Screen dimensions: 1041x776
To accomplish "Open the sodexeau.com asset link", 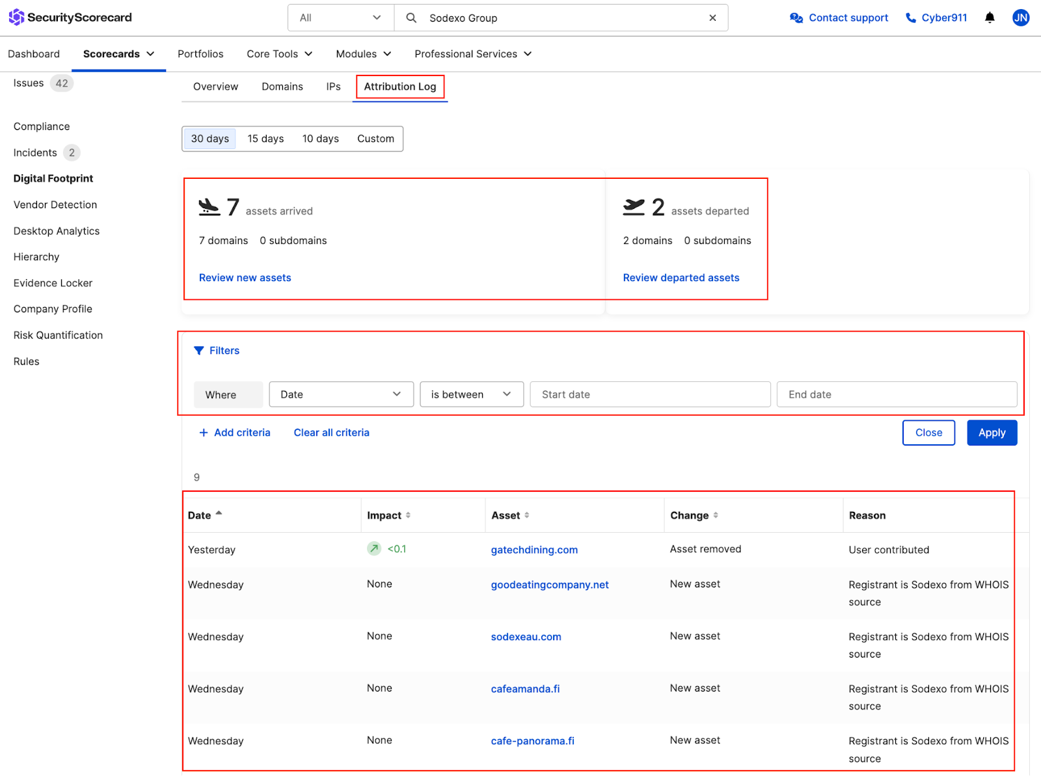I will pos(526,637).
